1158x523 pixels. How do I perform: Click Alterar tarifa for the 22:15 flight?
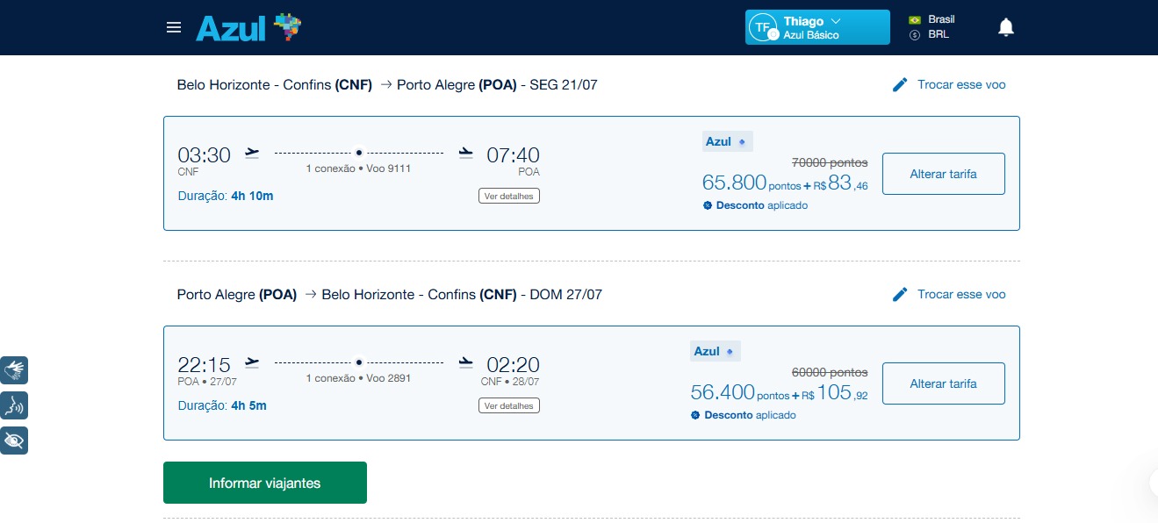[x=944, y=383]
